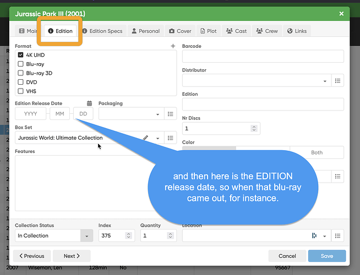Open the Location list manager icon
Screen dimensions: 360x275
tap(338, 235)
